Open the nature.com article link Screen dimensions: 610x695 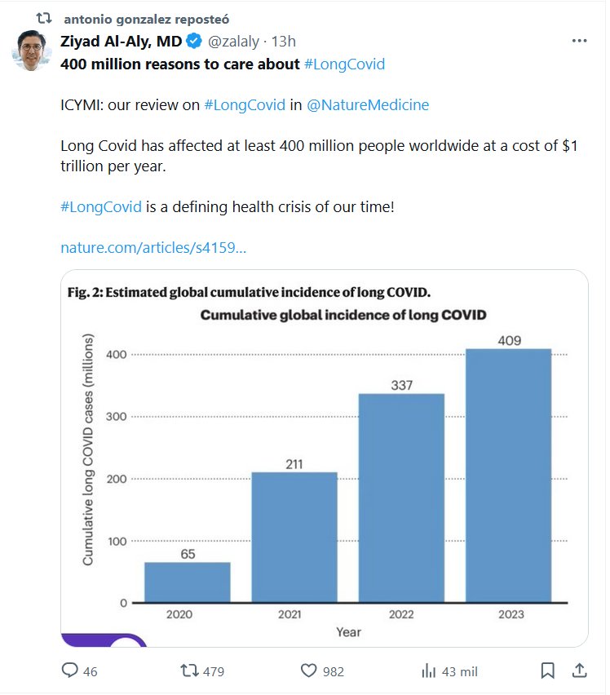pos(153,247)
